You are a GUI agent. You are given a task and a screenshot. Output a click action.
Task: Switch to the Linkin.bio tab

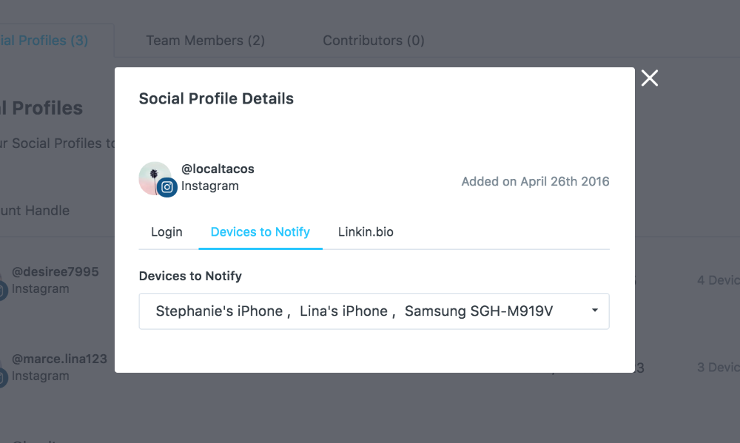point(366,232)
